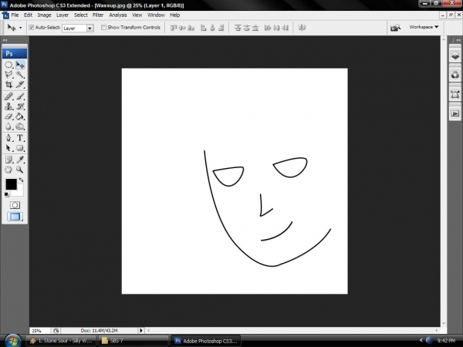Select the Move tool in toolbox
Screen dimensions: 463x347
click(x=20, y=65)
